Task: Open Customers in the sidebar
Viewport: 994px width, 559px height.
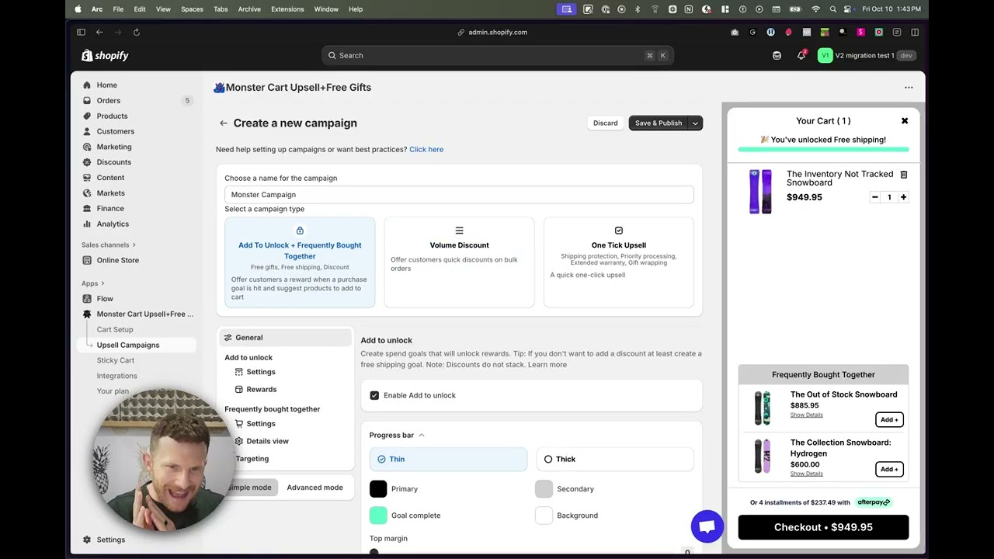Action: point(115,131)
